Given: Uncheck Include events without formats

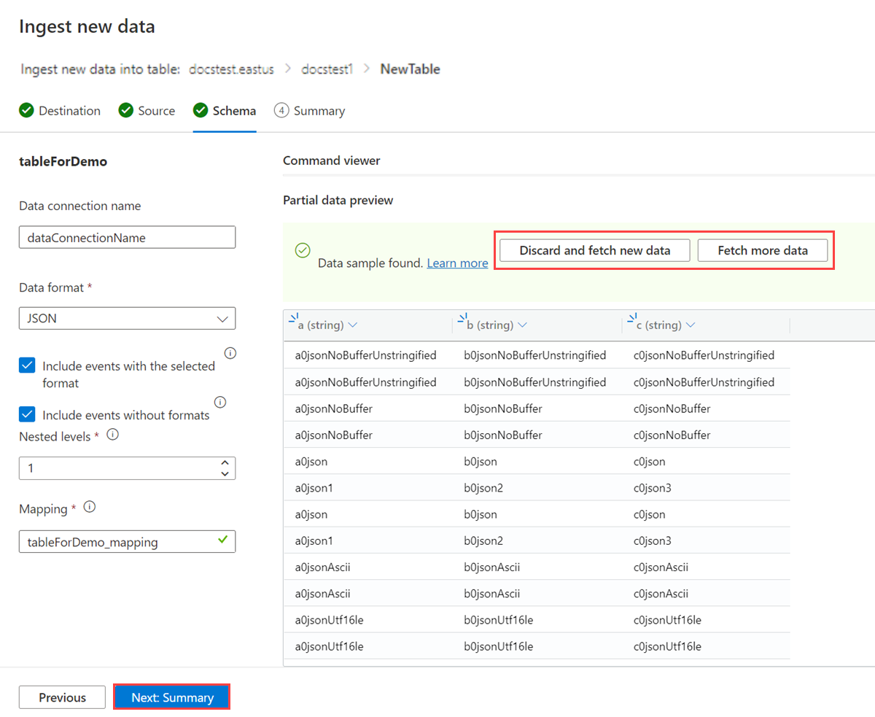Looking at the screenshot, I should coord(27,414).
